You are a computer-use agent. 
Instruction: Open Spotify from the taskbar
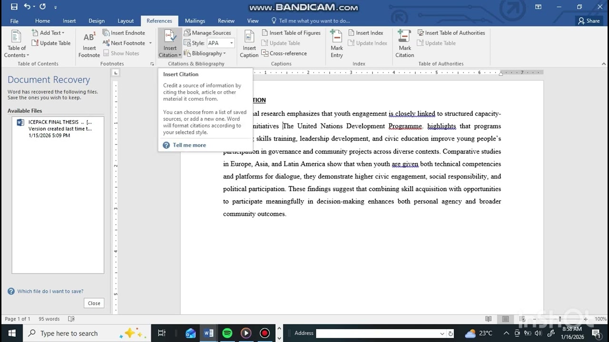tap(227, 333)
